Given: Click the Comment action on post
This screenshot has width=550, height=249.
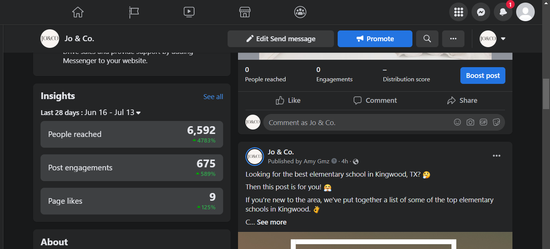Looking at the screenshot, I should point(375,100).
